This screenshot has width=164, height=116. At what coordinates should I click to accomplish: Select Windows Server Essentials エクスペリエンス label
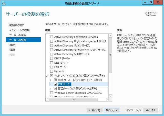78,93
